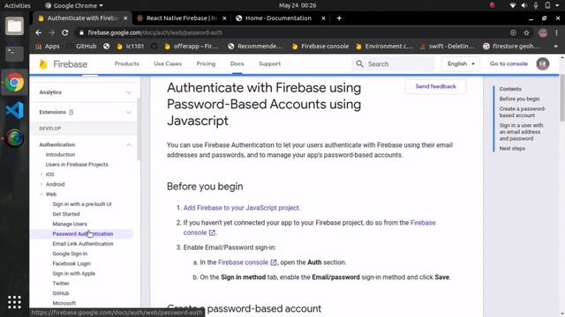
Task: Open the Firebase console link in step 3a
Action: tap(247, 262)
